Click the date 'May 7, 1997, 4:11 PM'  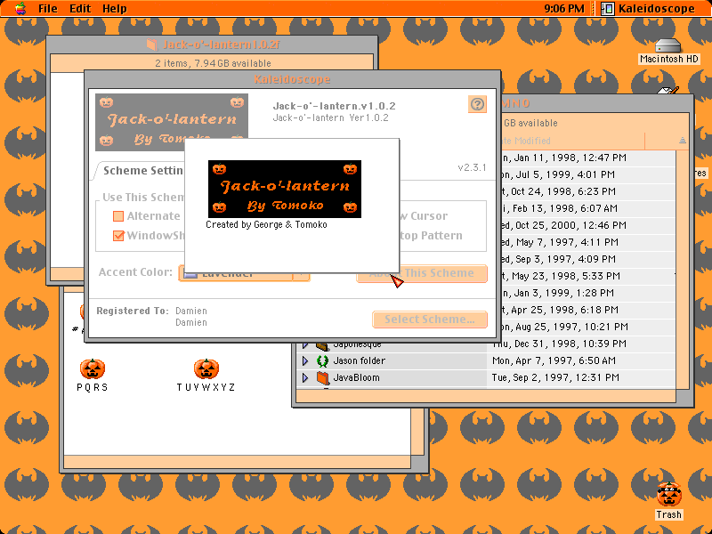tap(566, 242)
